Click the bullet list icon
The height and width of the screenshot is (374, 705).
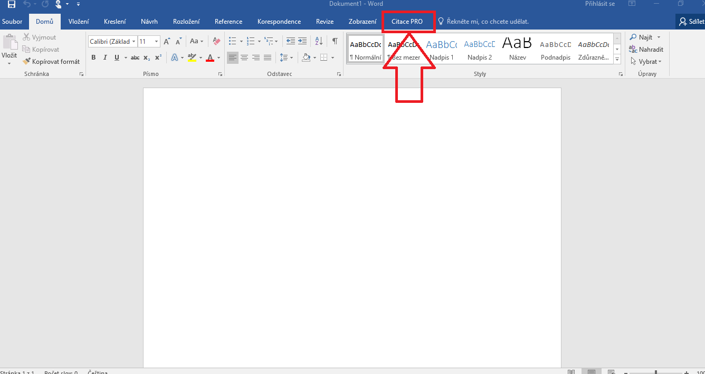click(x=233, y=41)
